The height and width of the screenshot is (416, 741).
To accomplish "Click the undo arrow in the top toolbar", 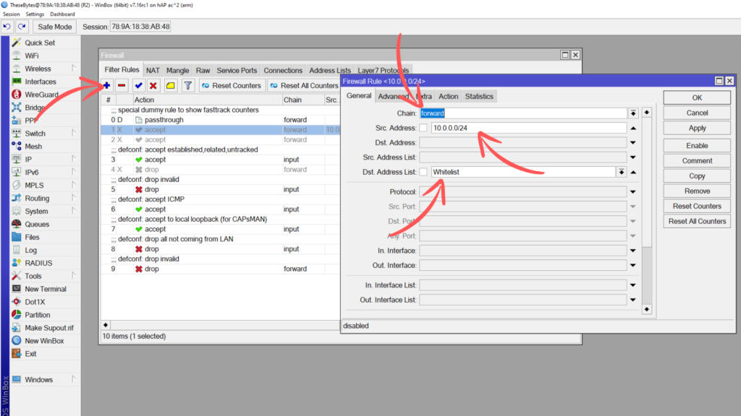I will (7, 27).
